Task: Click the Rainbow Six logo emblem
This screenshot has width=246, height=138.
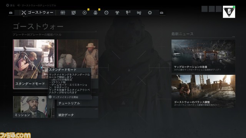Action: (229, 12)
